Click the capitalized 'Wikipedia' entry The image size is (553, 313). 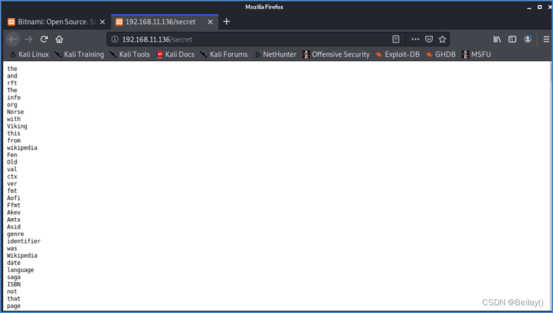click(22, 256)
